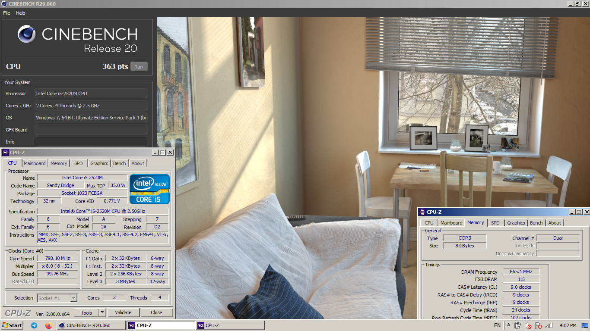
Task: Click the OS field showing Windows 7
Action: 91,118
